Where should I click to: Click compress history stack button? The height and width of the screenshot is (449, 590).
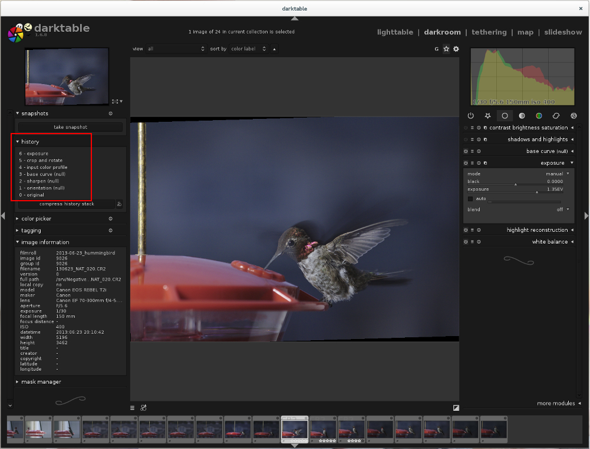point(67,204)
